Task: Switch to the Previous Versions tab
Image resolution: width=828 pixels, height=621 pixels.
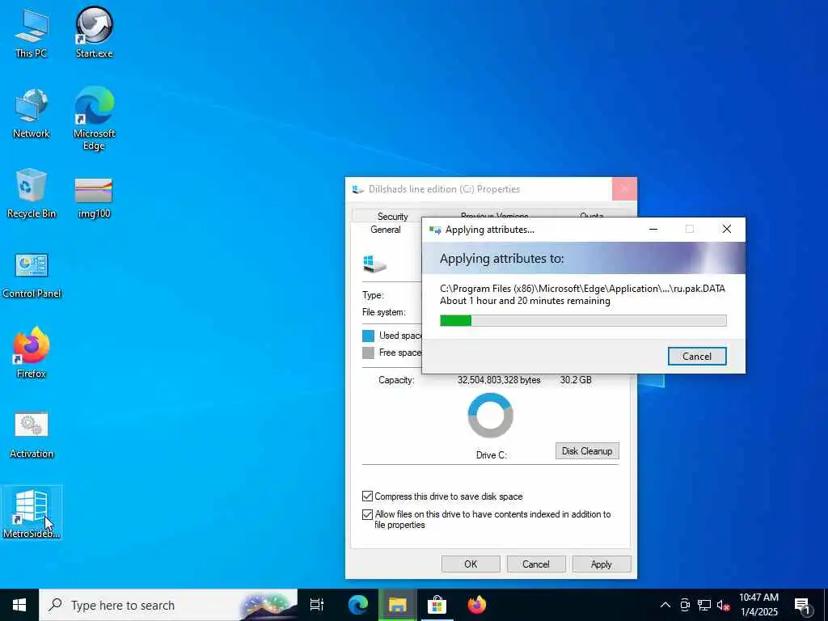Action: [x=494, y=216]
